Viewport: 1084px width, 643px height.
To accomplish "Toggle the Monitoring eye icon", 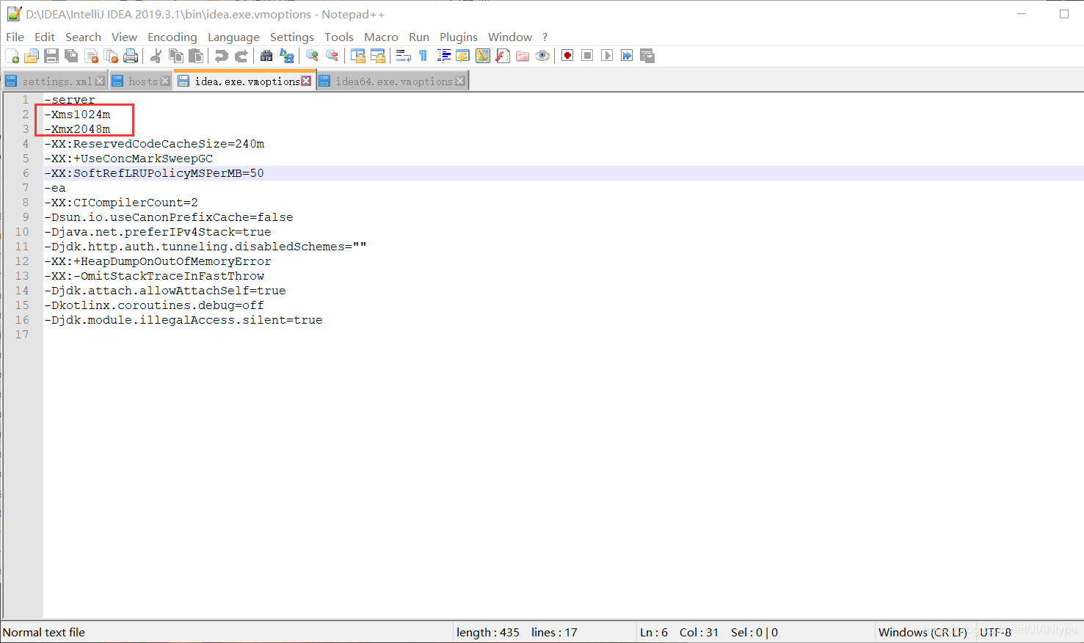I will click(x=542, y=56).
